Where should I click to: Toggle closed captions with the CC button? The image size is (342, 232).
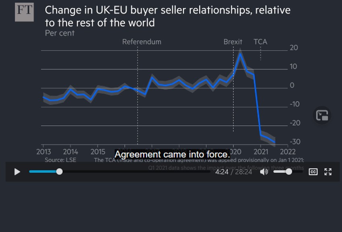[x=313, y=172]
